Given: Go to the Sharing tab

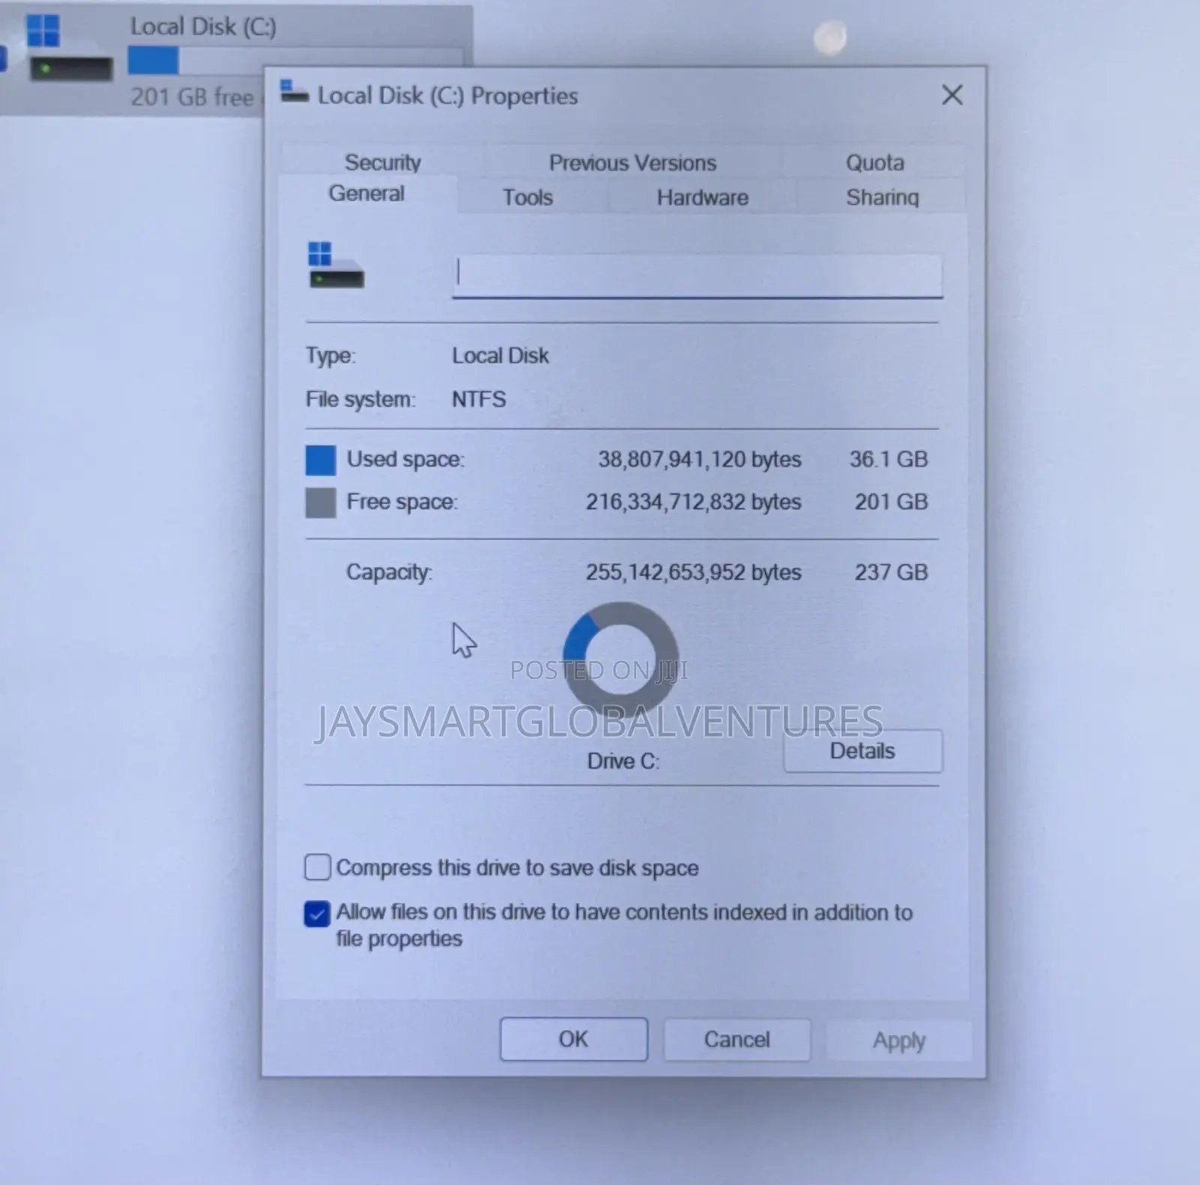Looking at the screenshot, I should 882,197.
